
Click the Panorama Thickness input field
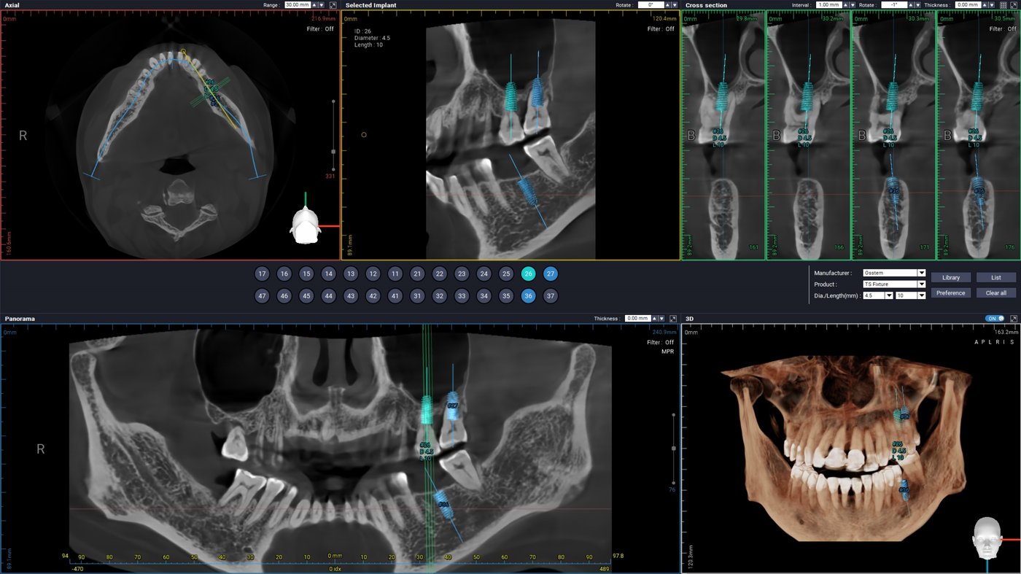tap(637, 319)
